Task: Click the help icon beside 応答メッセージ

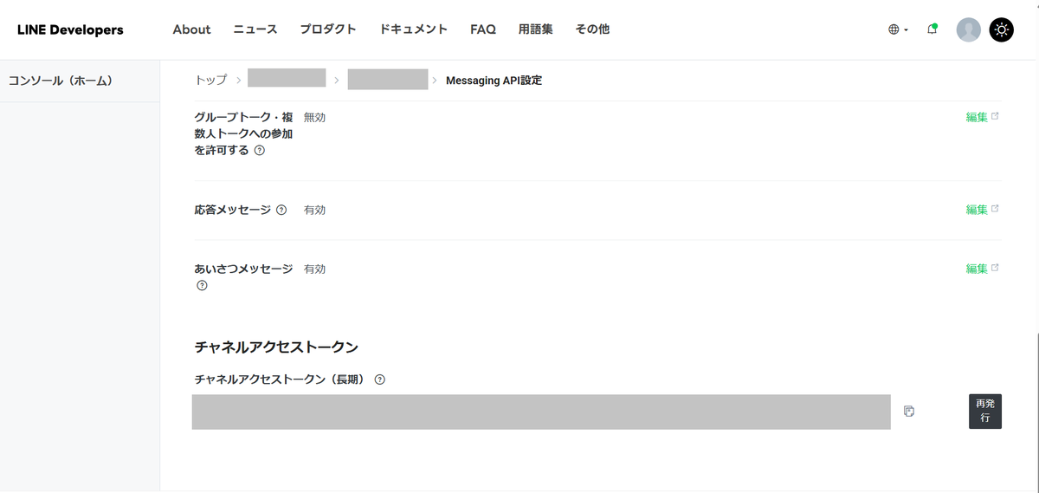Action: (x=281, y=210)
